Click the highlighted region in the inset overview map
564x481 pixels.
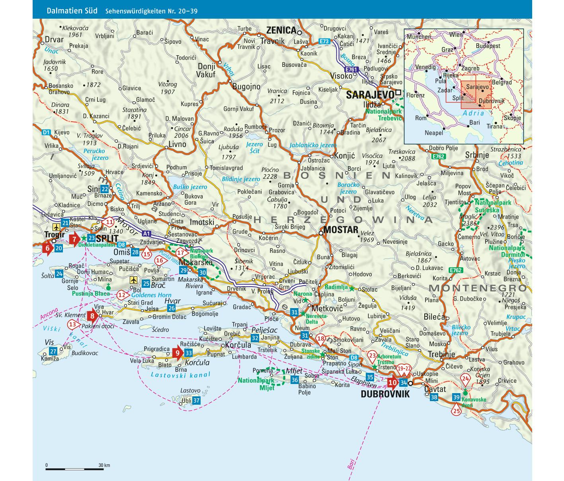point(476,95)
